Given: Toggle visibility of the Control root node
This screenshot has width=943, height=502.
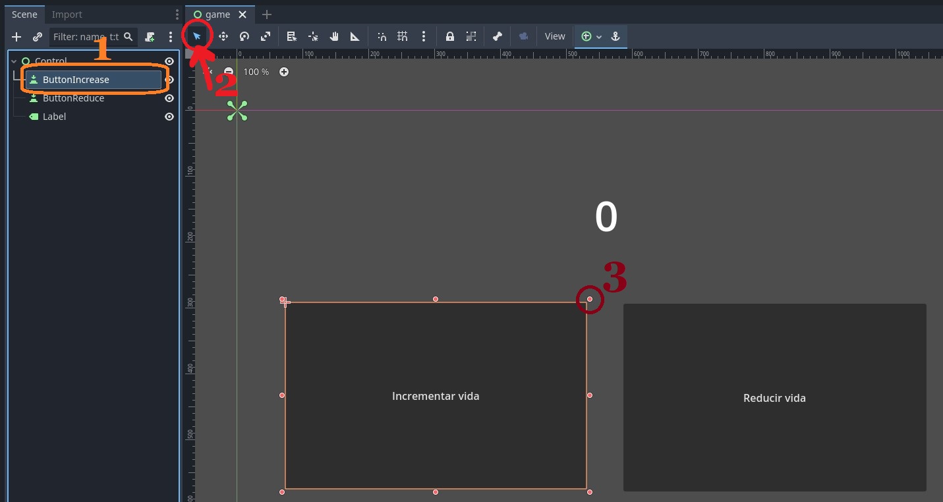Looking at the screenshot, I should pos(169,61).
